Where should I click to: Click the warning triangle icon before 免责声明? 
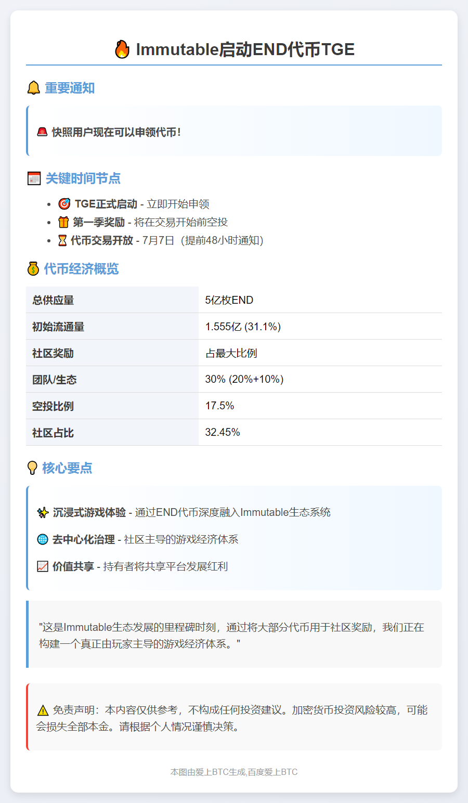[x=43, y=710]
